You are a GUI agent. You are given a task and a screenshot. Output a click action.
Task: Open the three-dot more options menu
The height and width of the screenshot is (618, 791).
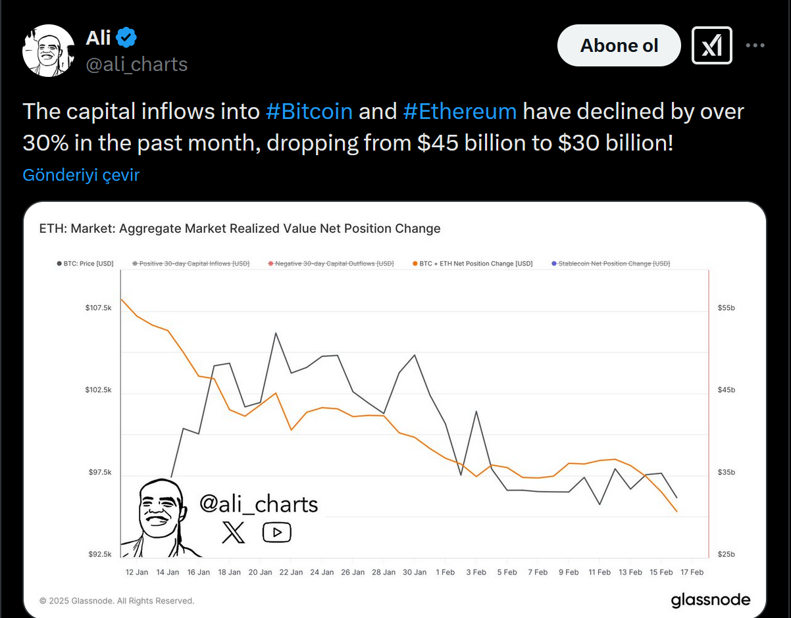[755, 45]
